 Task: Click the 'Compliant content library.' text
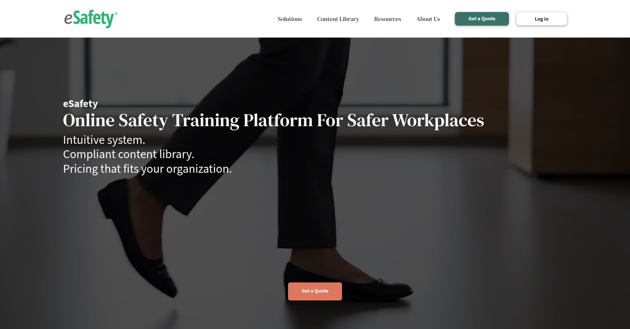129,154
